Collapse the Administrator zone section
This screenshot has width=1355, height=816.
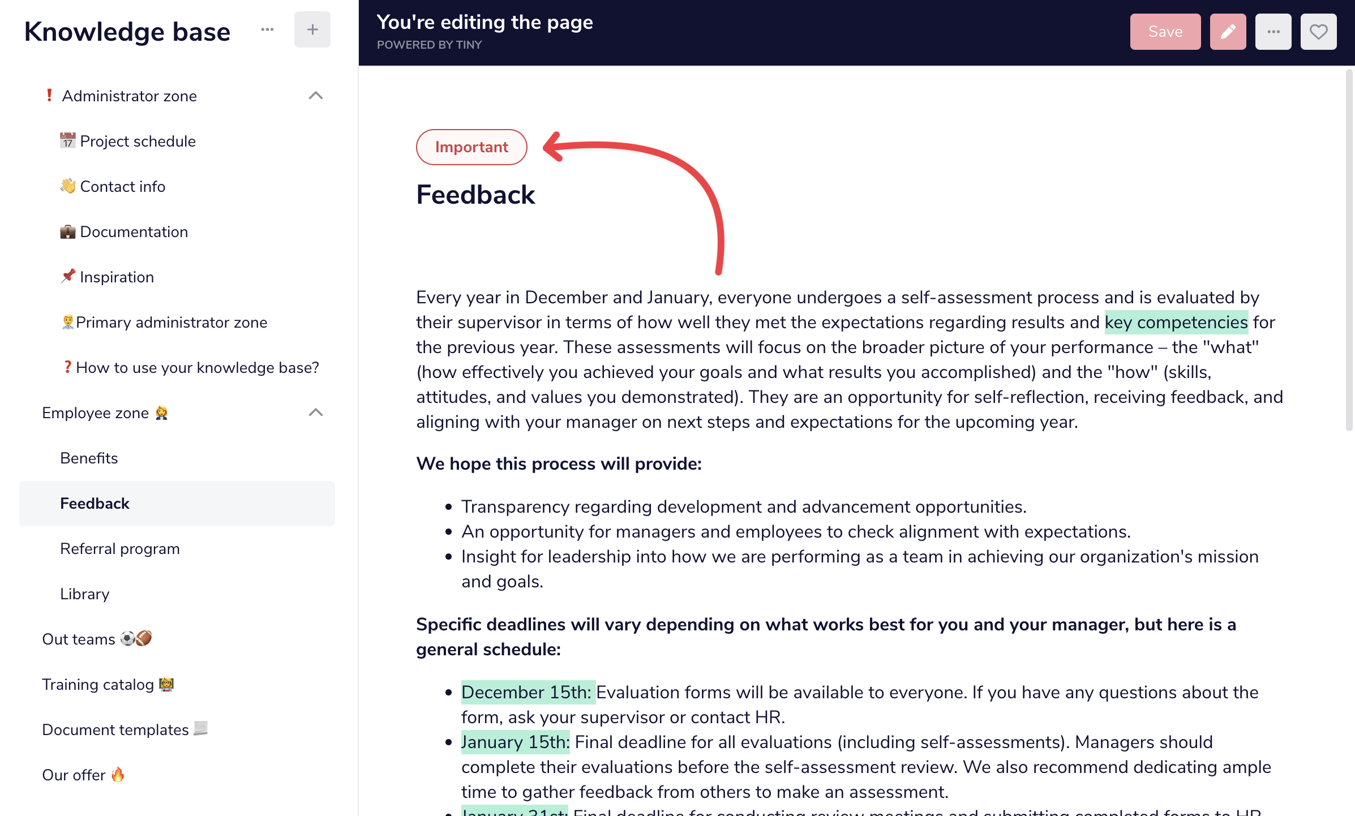tap(316, 96)
